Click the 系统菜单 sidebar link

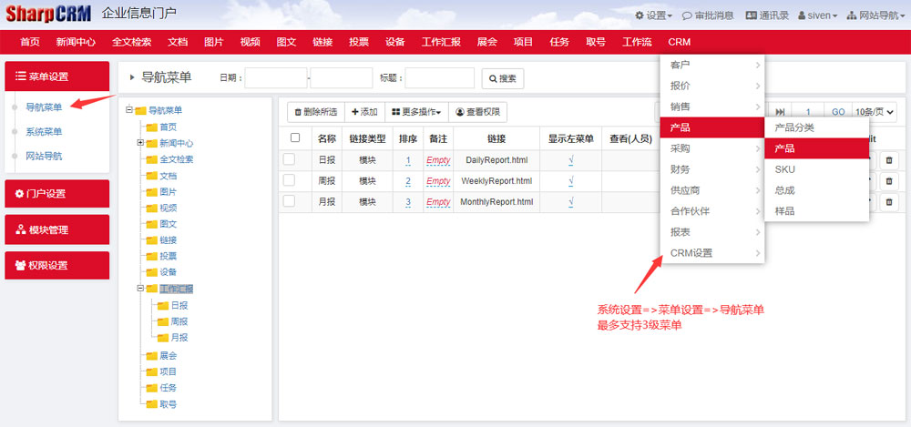coord(44,132)
